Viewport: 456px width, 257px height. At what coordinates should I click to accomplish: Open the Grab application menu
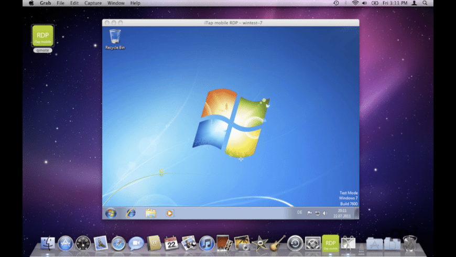[x=46, y=3]
